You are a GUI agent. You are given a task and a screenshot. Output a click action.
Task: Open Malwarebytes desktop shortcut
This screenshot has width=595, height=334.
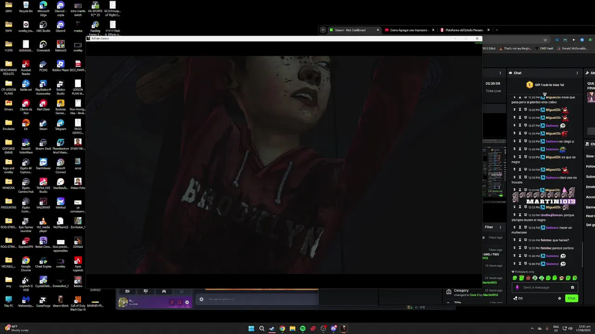click(x=26, y=302)
